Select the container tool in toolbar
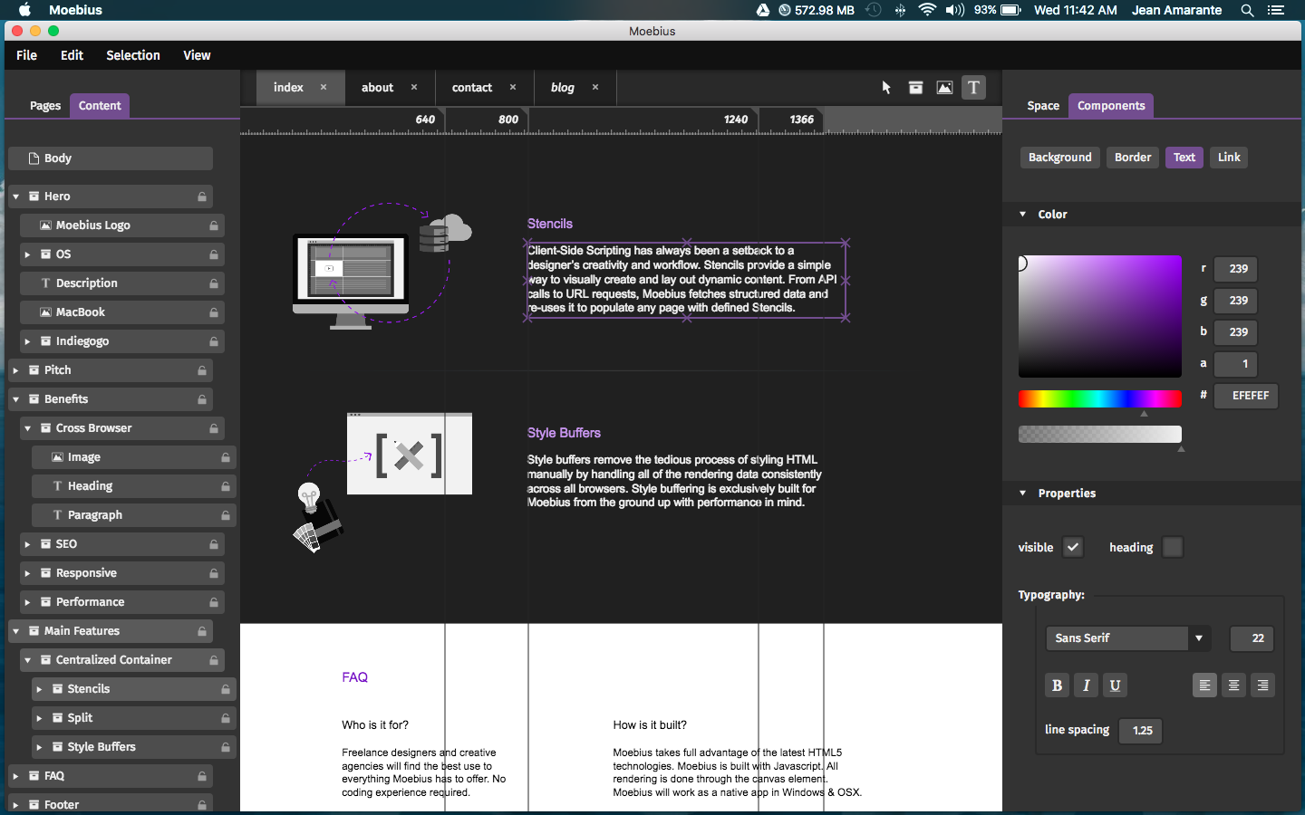The width and height of the screenshot is (1305, 815). (916, 88)
